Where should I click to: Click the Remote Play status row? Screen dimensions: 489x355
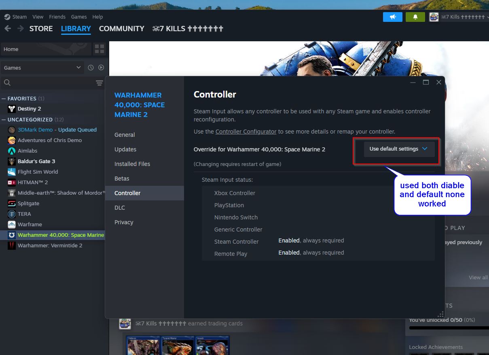(x=318, y=254)
